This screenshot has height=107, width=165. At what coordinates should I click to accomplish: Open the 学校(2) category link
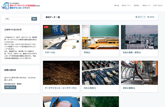[x=87, y=52]
